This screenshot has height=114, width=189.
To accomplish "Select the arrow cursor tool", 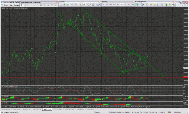I will click(x=21, y=5).
